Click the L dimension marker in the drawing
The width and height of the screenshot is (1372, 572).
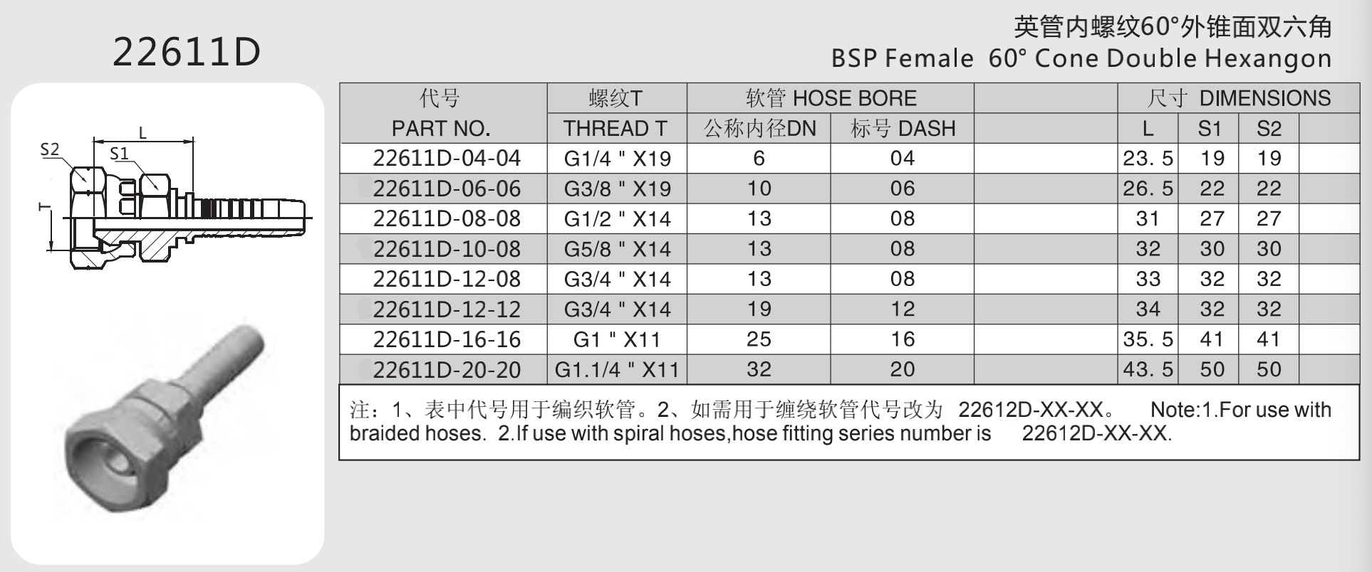click(x=142, y=132)
